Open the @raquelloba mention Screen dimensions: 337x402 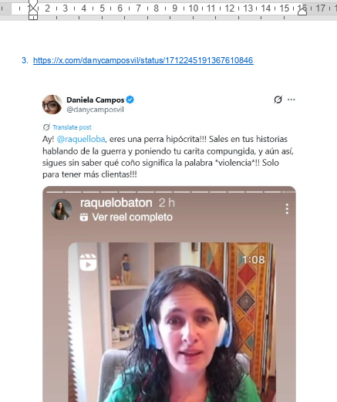click(81, 139)
